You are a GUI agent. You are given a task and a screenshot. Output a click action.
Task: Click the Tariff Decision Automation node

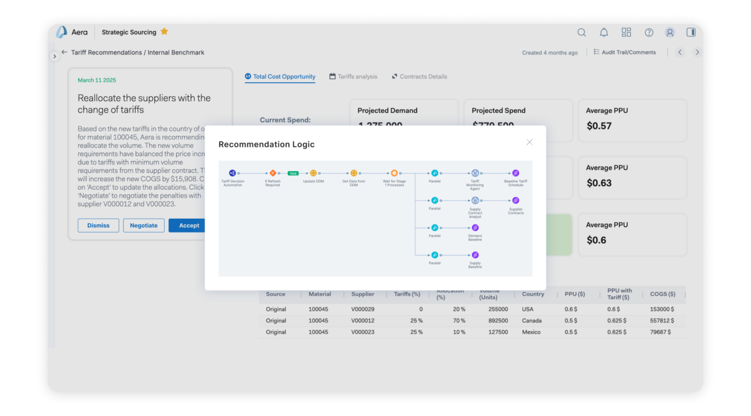tap(232, 173)
